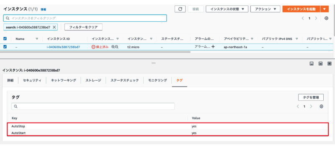Open インスタンスの状態 dropdown

(x=227, y=9)
